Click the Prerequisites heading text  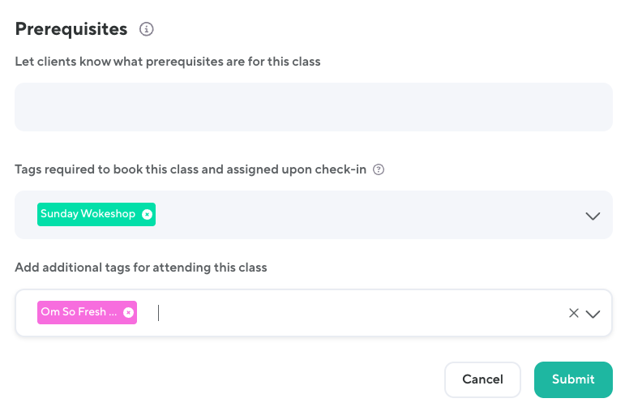pyautogui.click(x=71, y=29)
